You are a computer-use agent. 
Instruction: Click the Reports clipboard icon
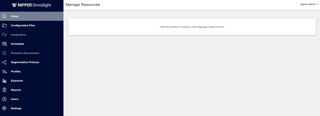[4, 90]
